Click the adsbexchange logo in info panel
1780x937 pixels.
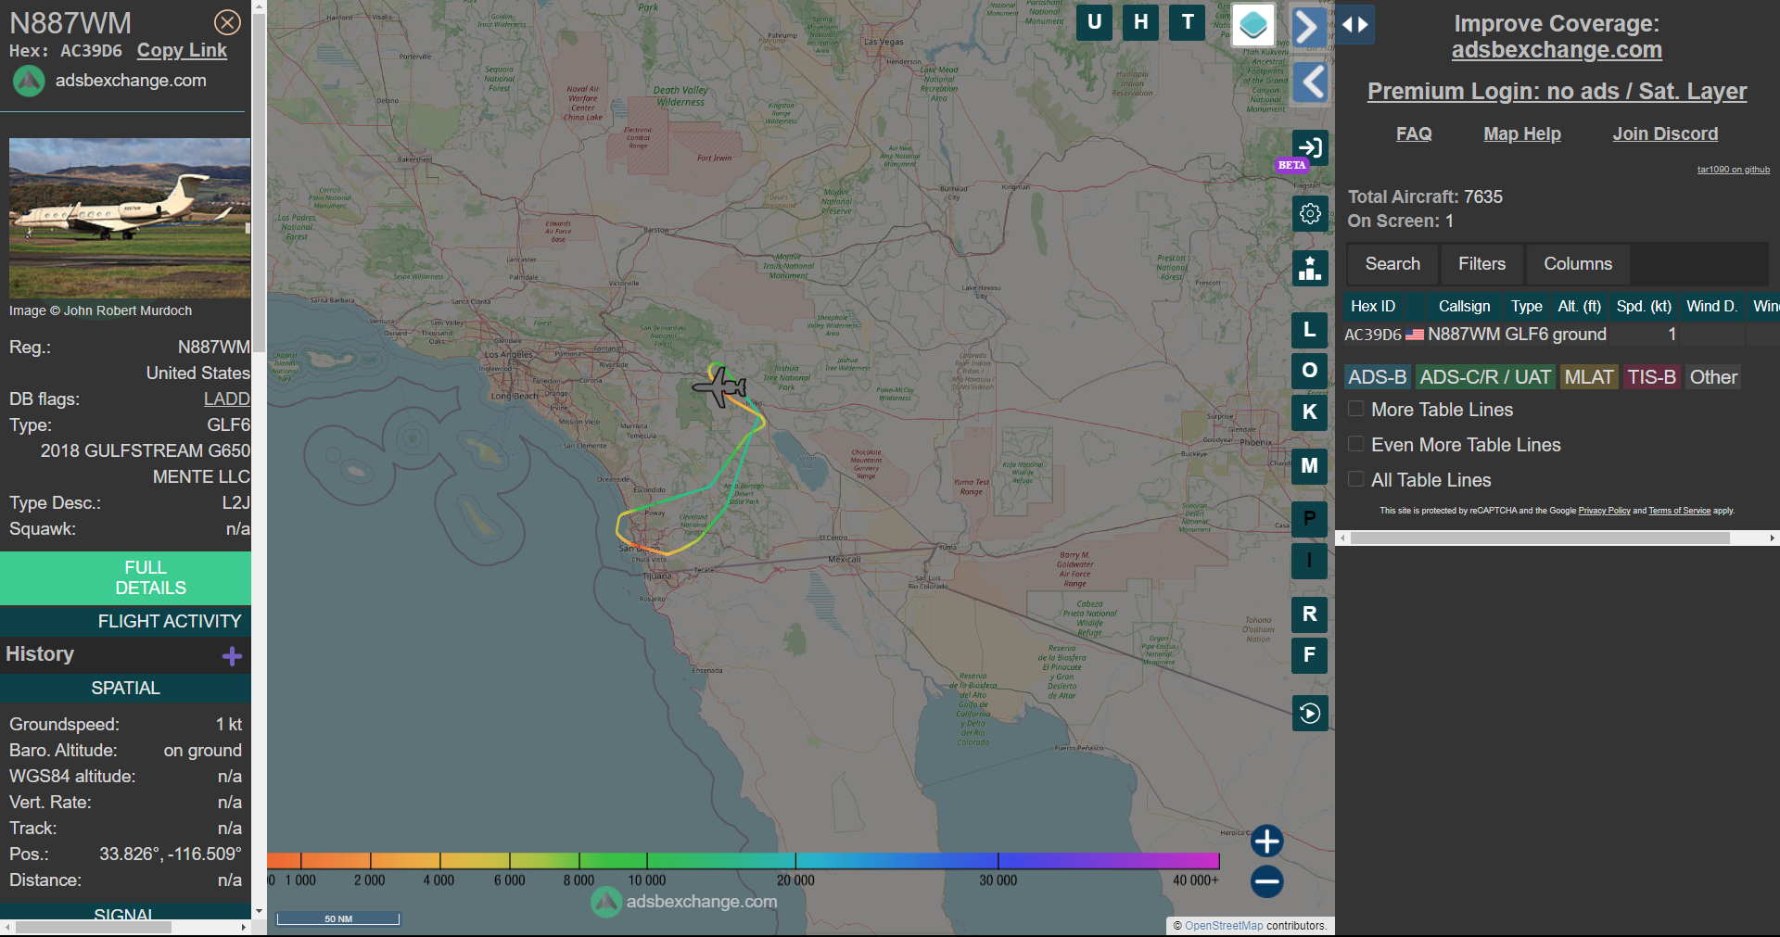point(29,82)
